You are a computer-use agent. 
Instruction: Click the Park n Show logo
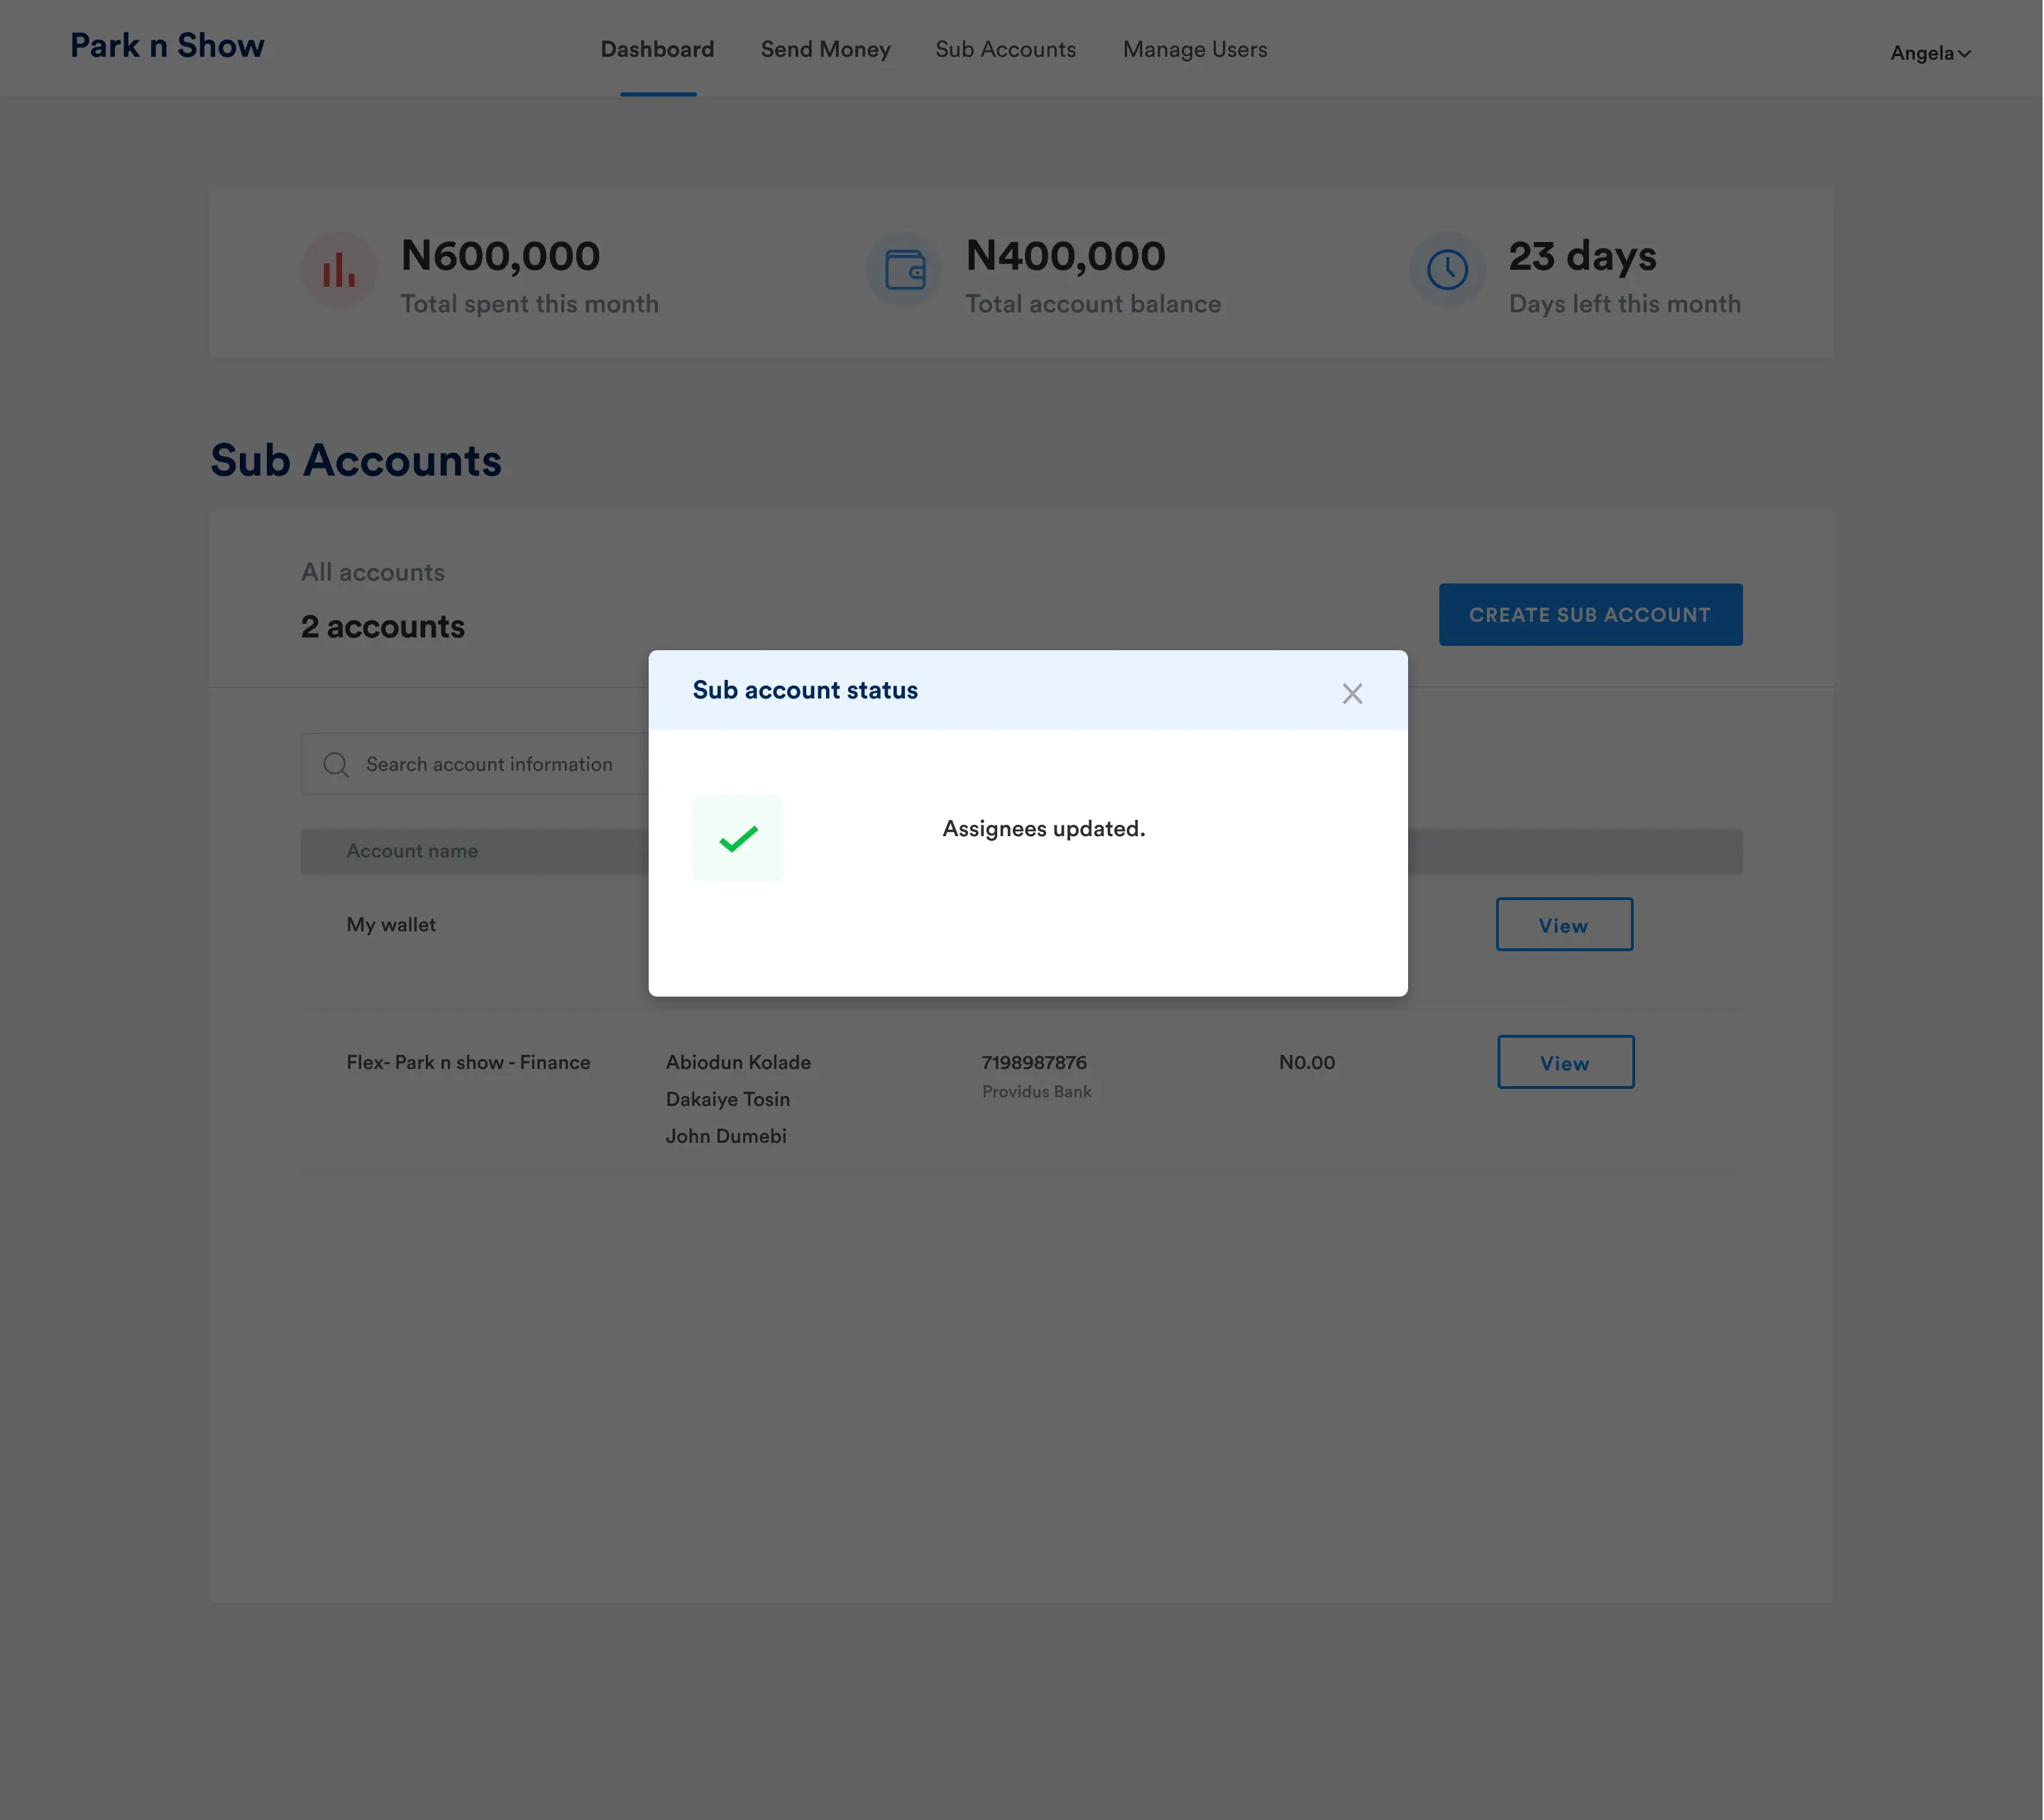(167, 46)
